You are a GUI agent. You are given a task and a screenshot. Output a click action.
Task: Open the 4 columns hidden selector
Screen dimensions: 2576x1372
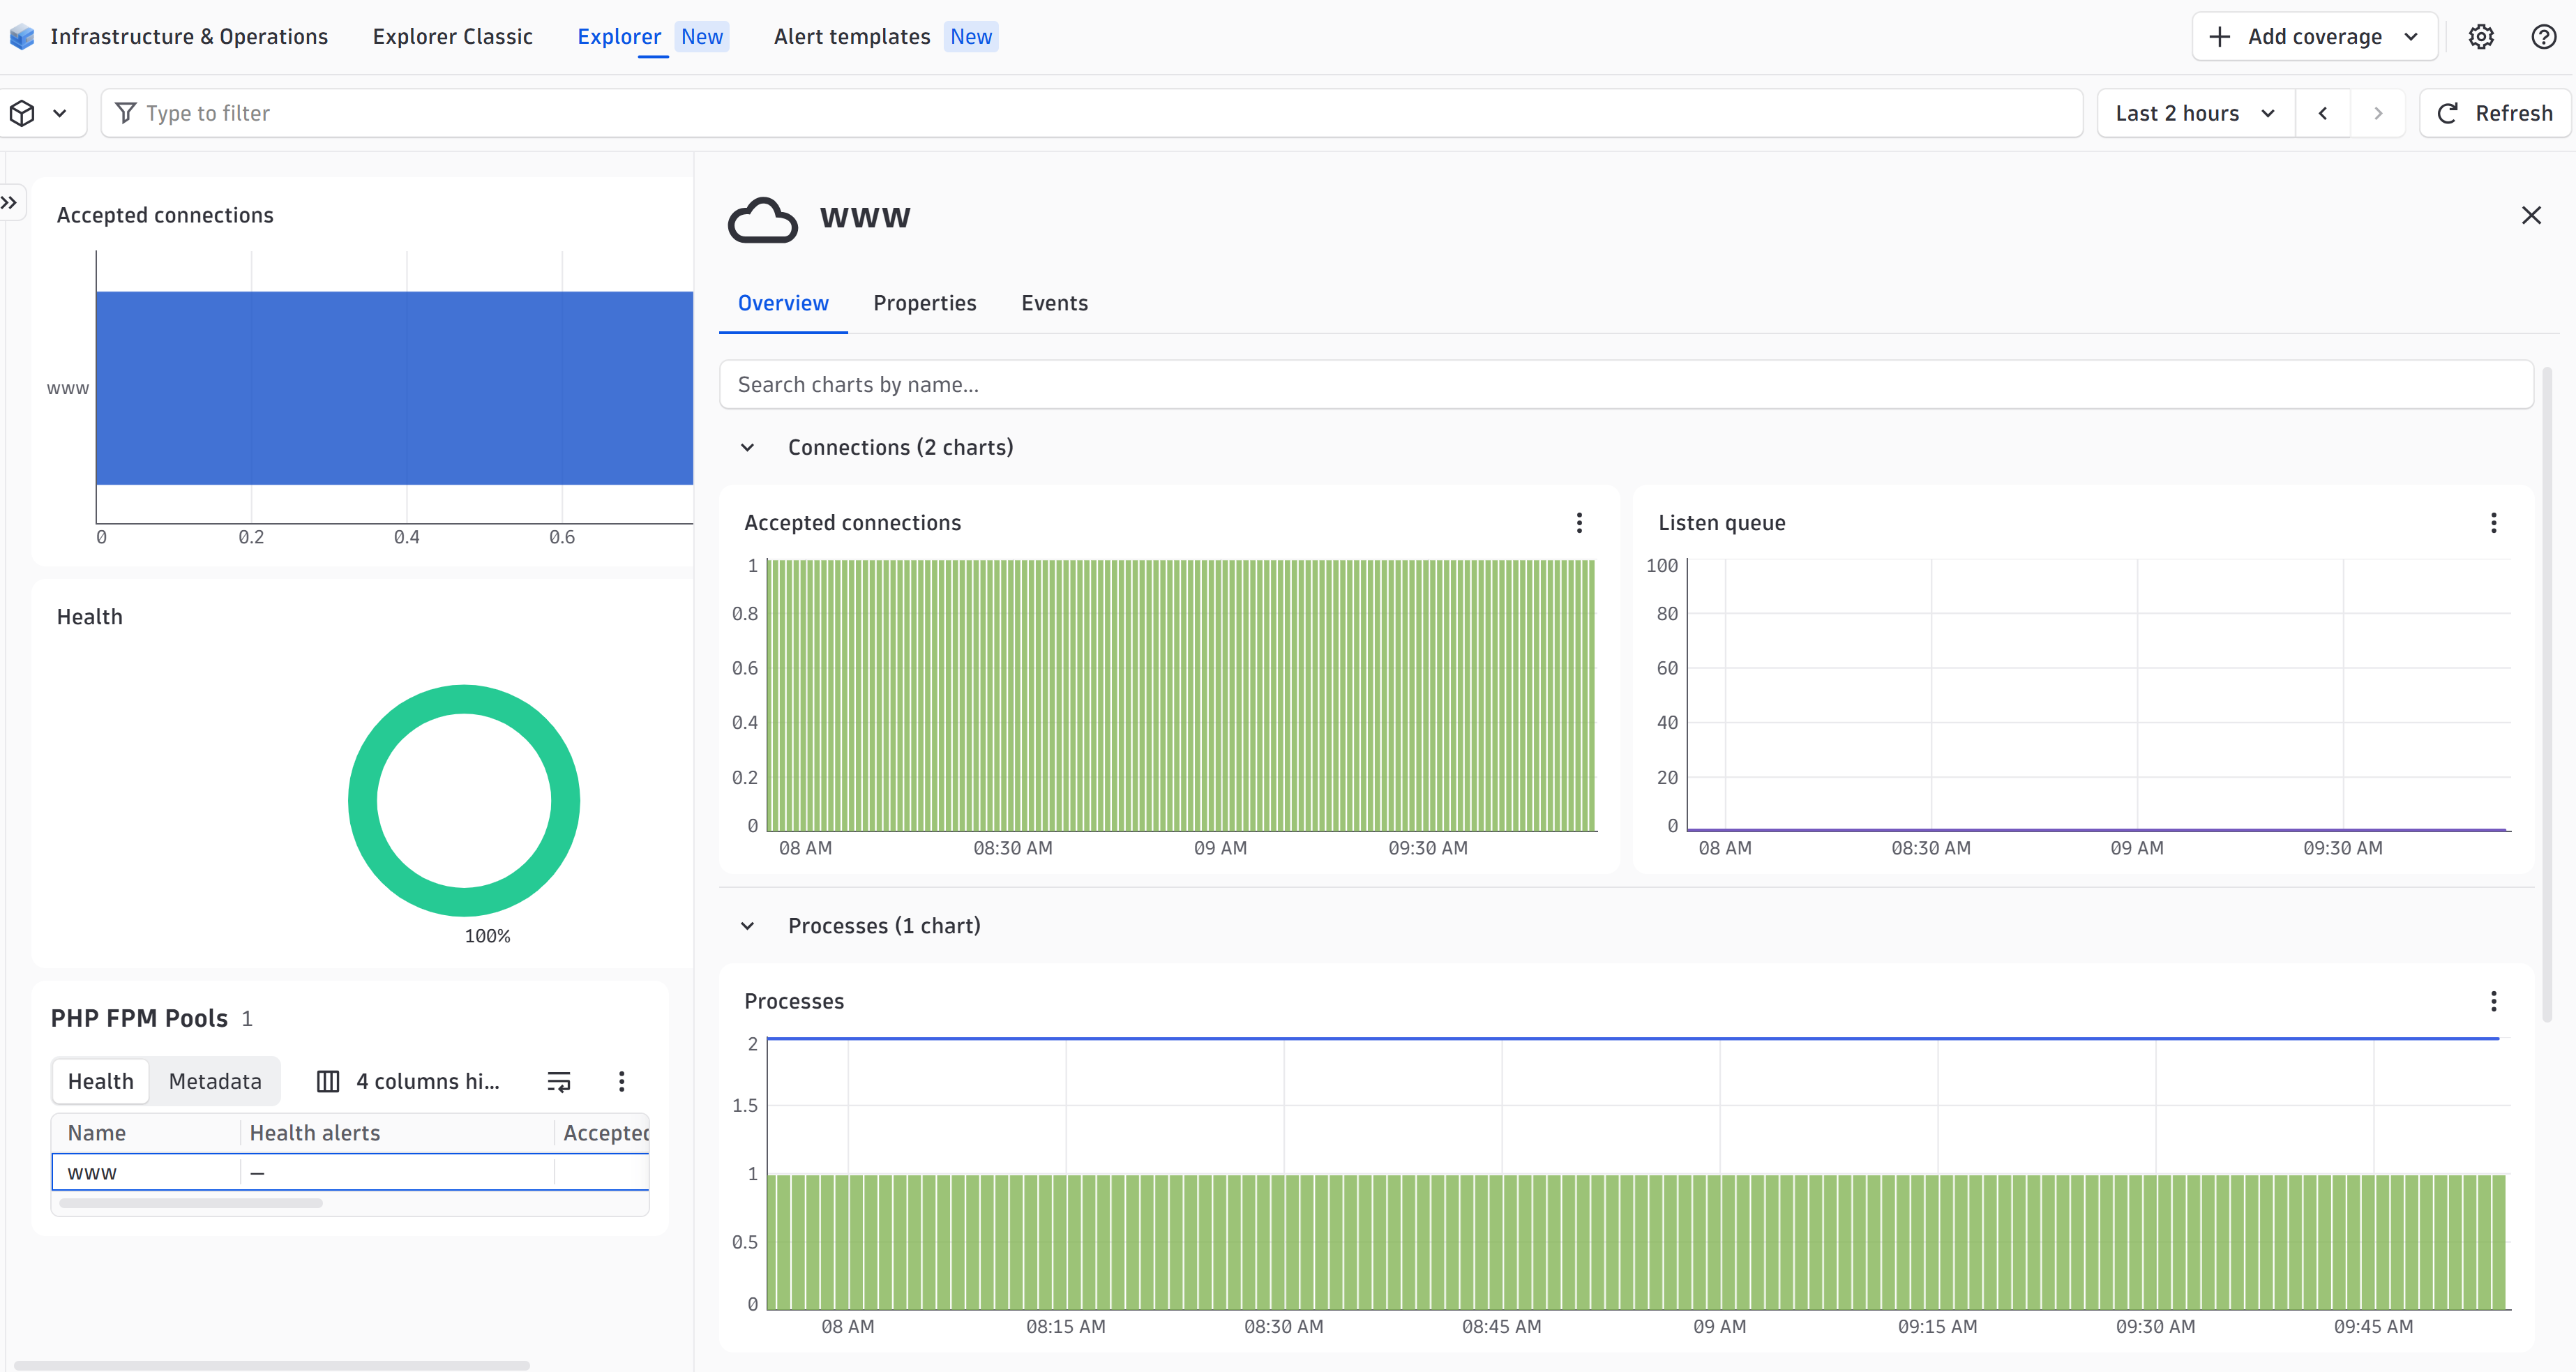click(x=408, y=1081)
